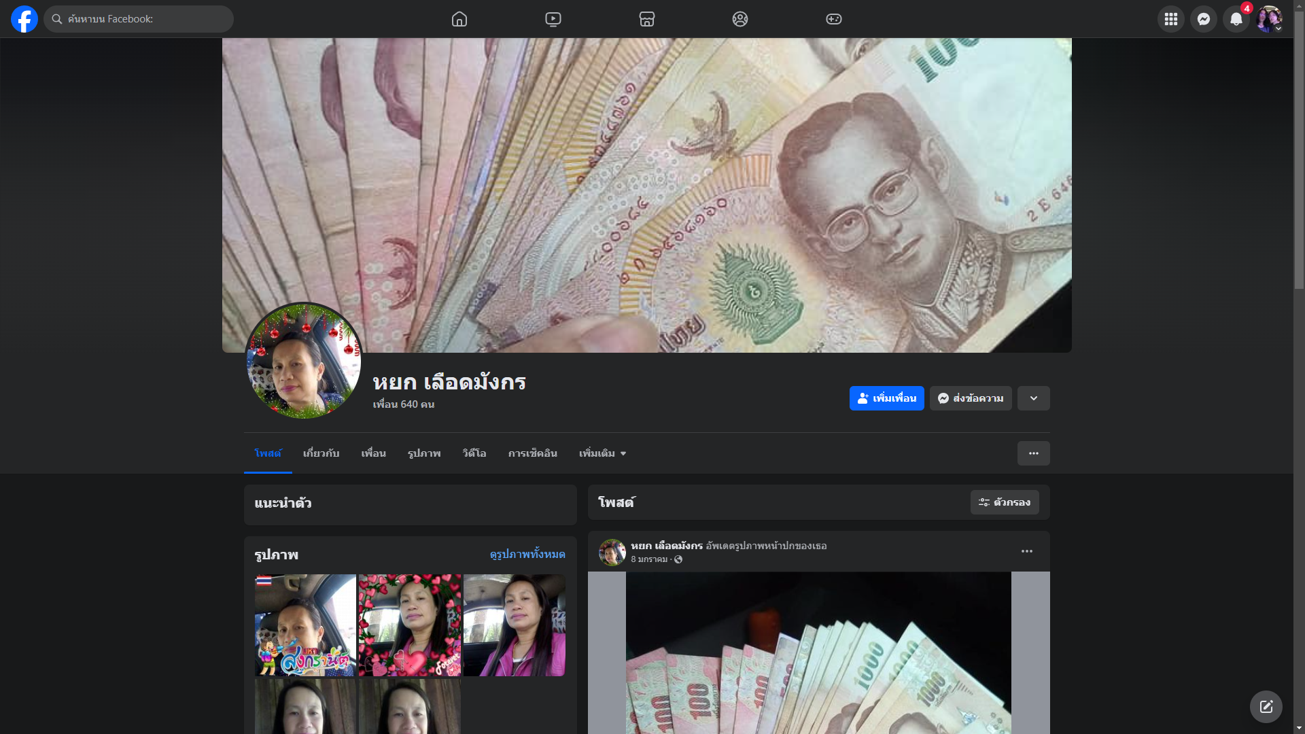
Task: Open the Watch video icon
Action: (x=553, y=19)
